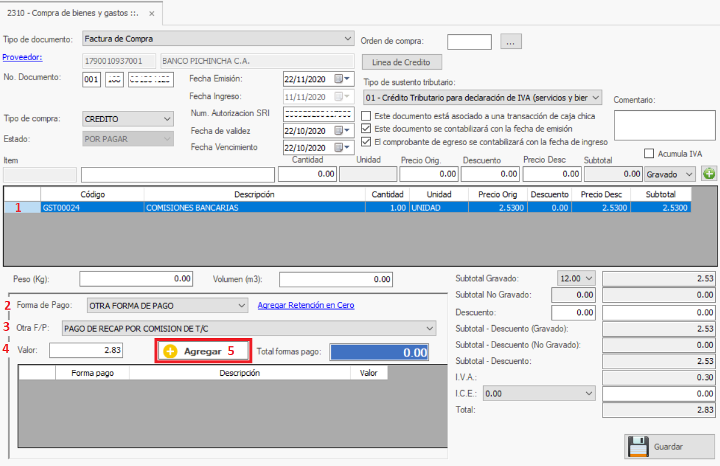The width and height of the screenshot is (720, 466).
Task: Click the ellipsis button beside Orden de compra
Action: pyautogui.click(x=511, y=42)
